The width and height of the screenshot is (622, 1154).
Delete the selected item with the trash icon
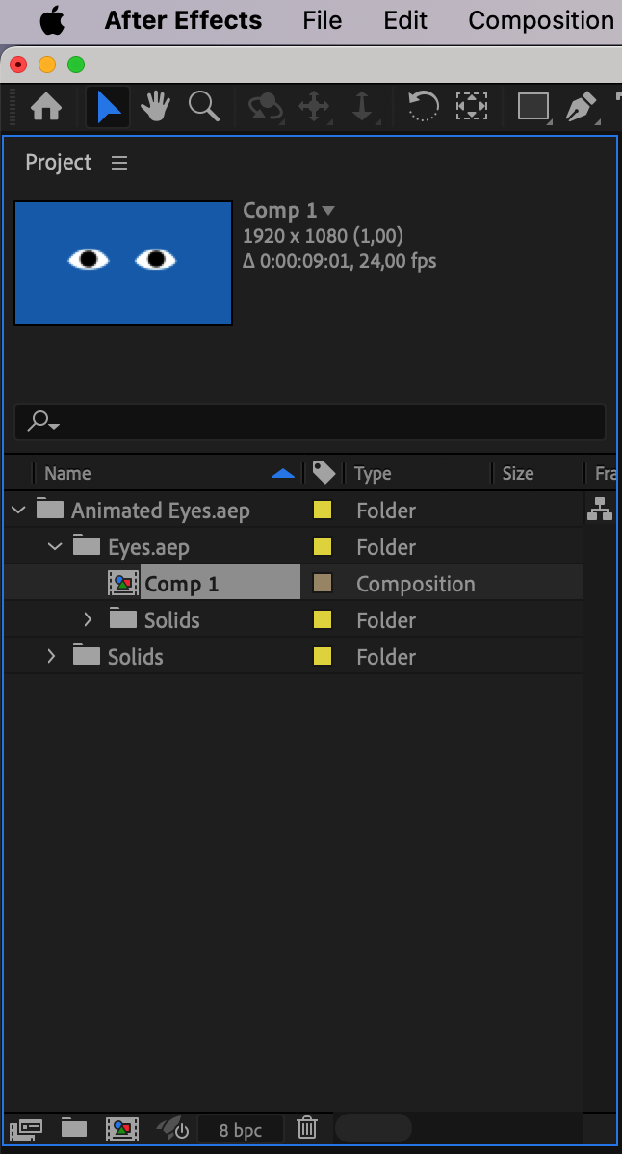[307, 1127]
